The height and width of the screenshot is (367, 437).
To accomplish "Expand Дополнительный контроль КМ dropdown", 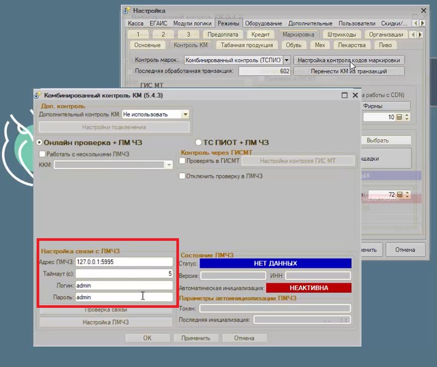I will (185, 114).
